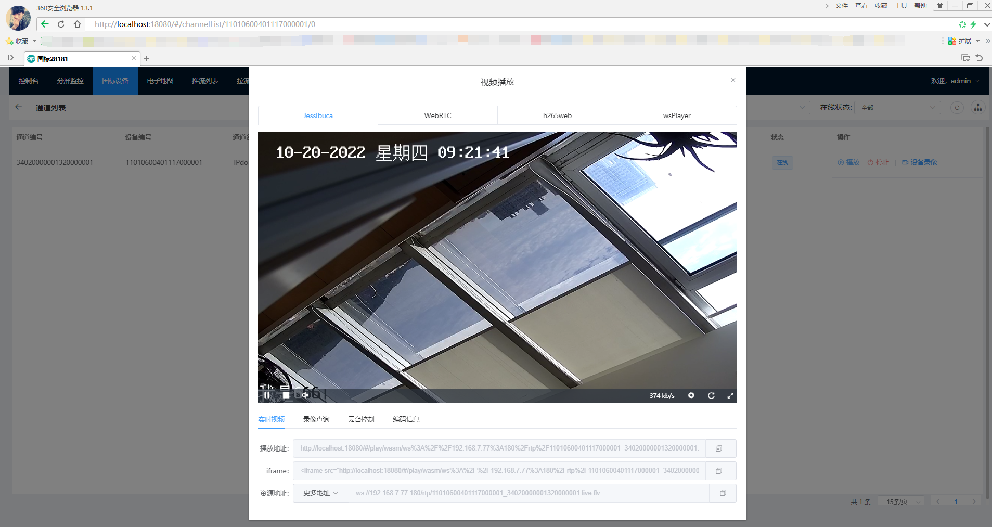Click the stop square icon in player controls
The height and width of the screenshot is (527, 992).
286,395
